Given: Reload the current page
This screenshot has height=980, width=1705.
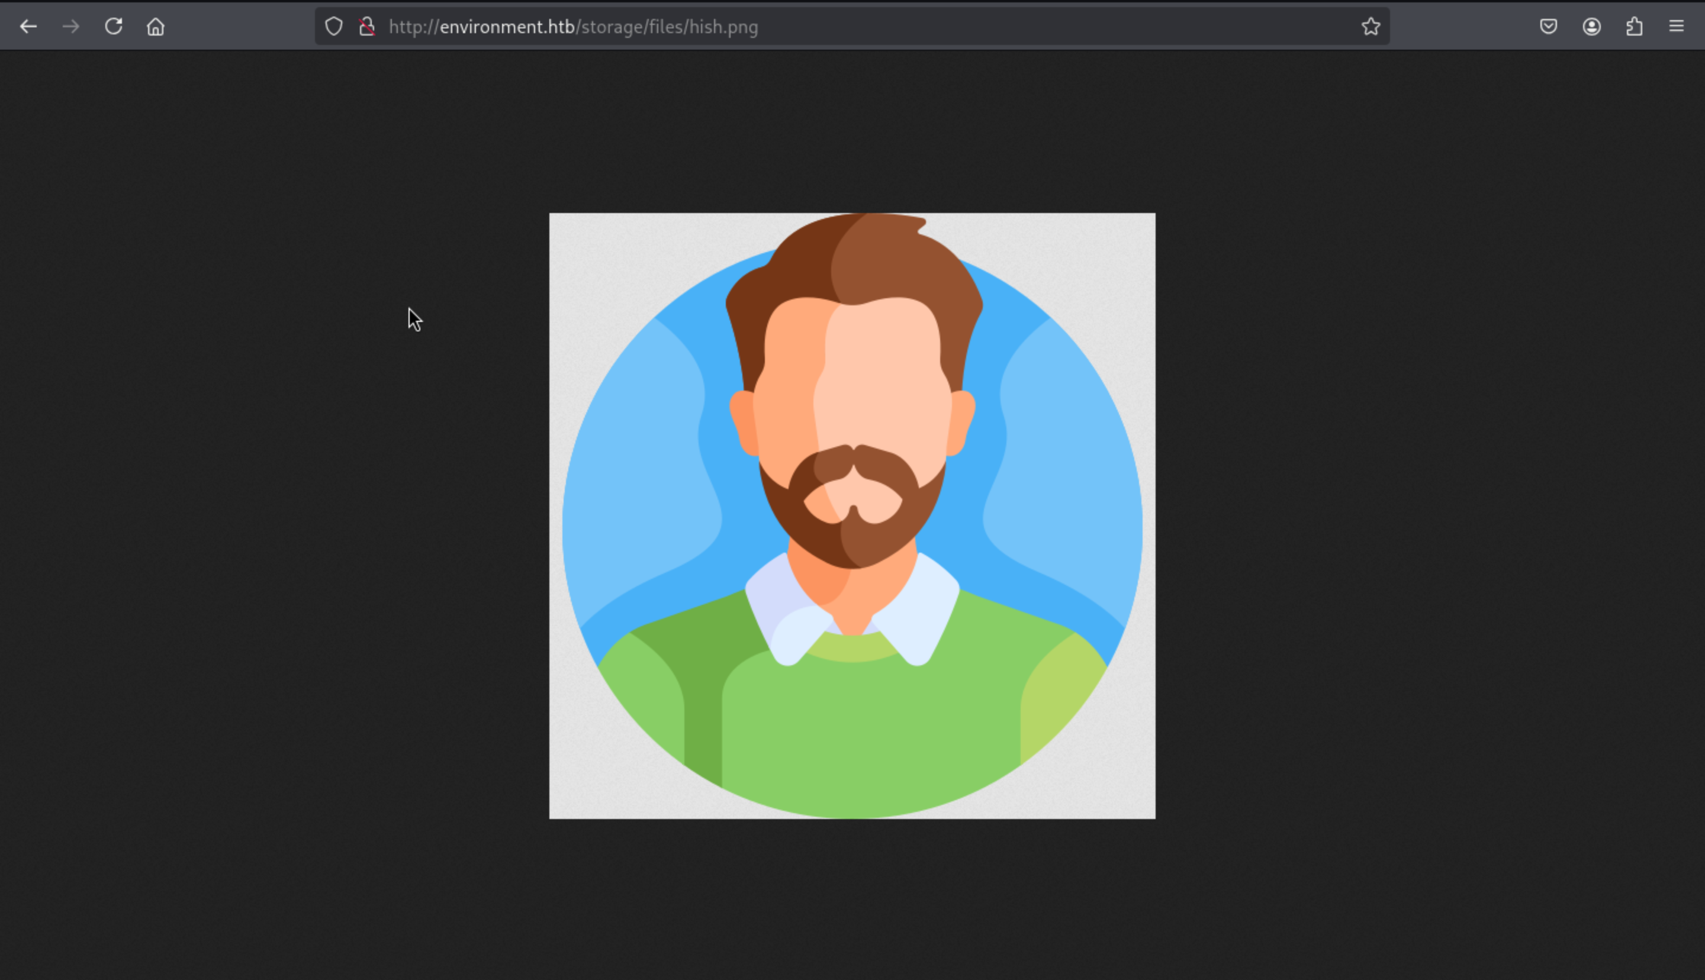Looking at the screenshot, I should [x=113, y=27].
